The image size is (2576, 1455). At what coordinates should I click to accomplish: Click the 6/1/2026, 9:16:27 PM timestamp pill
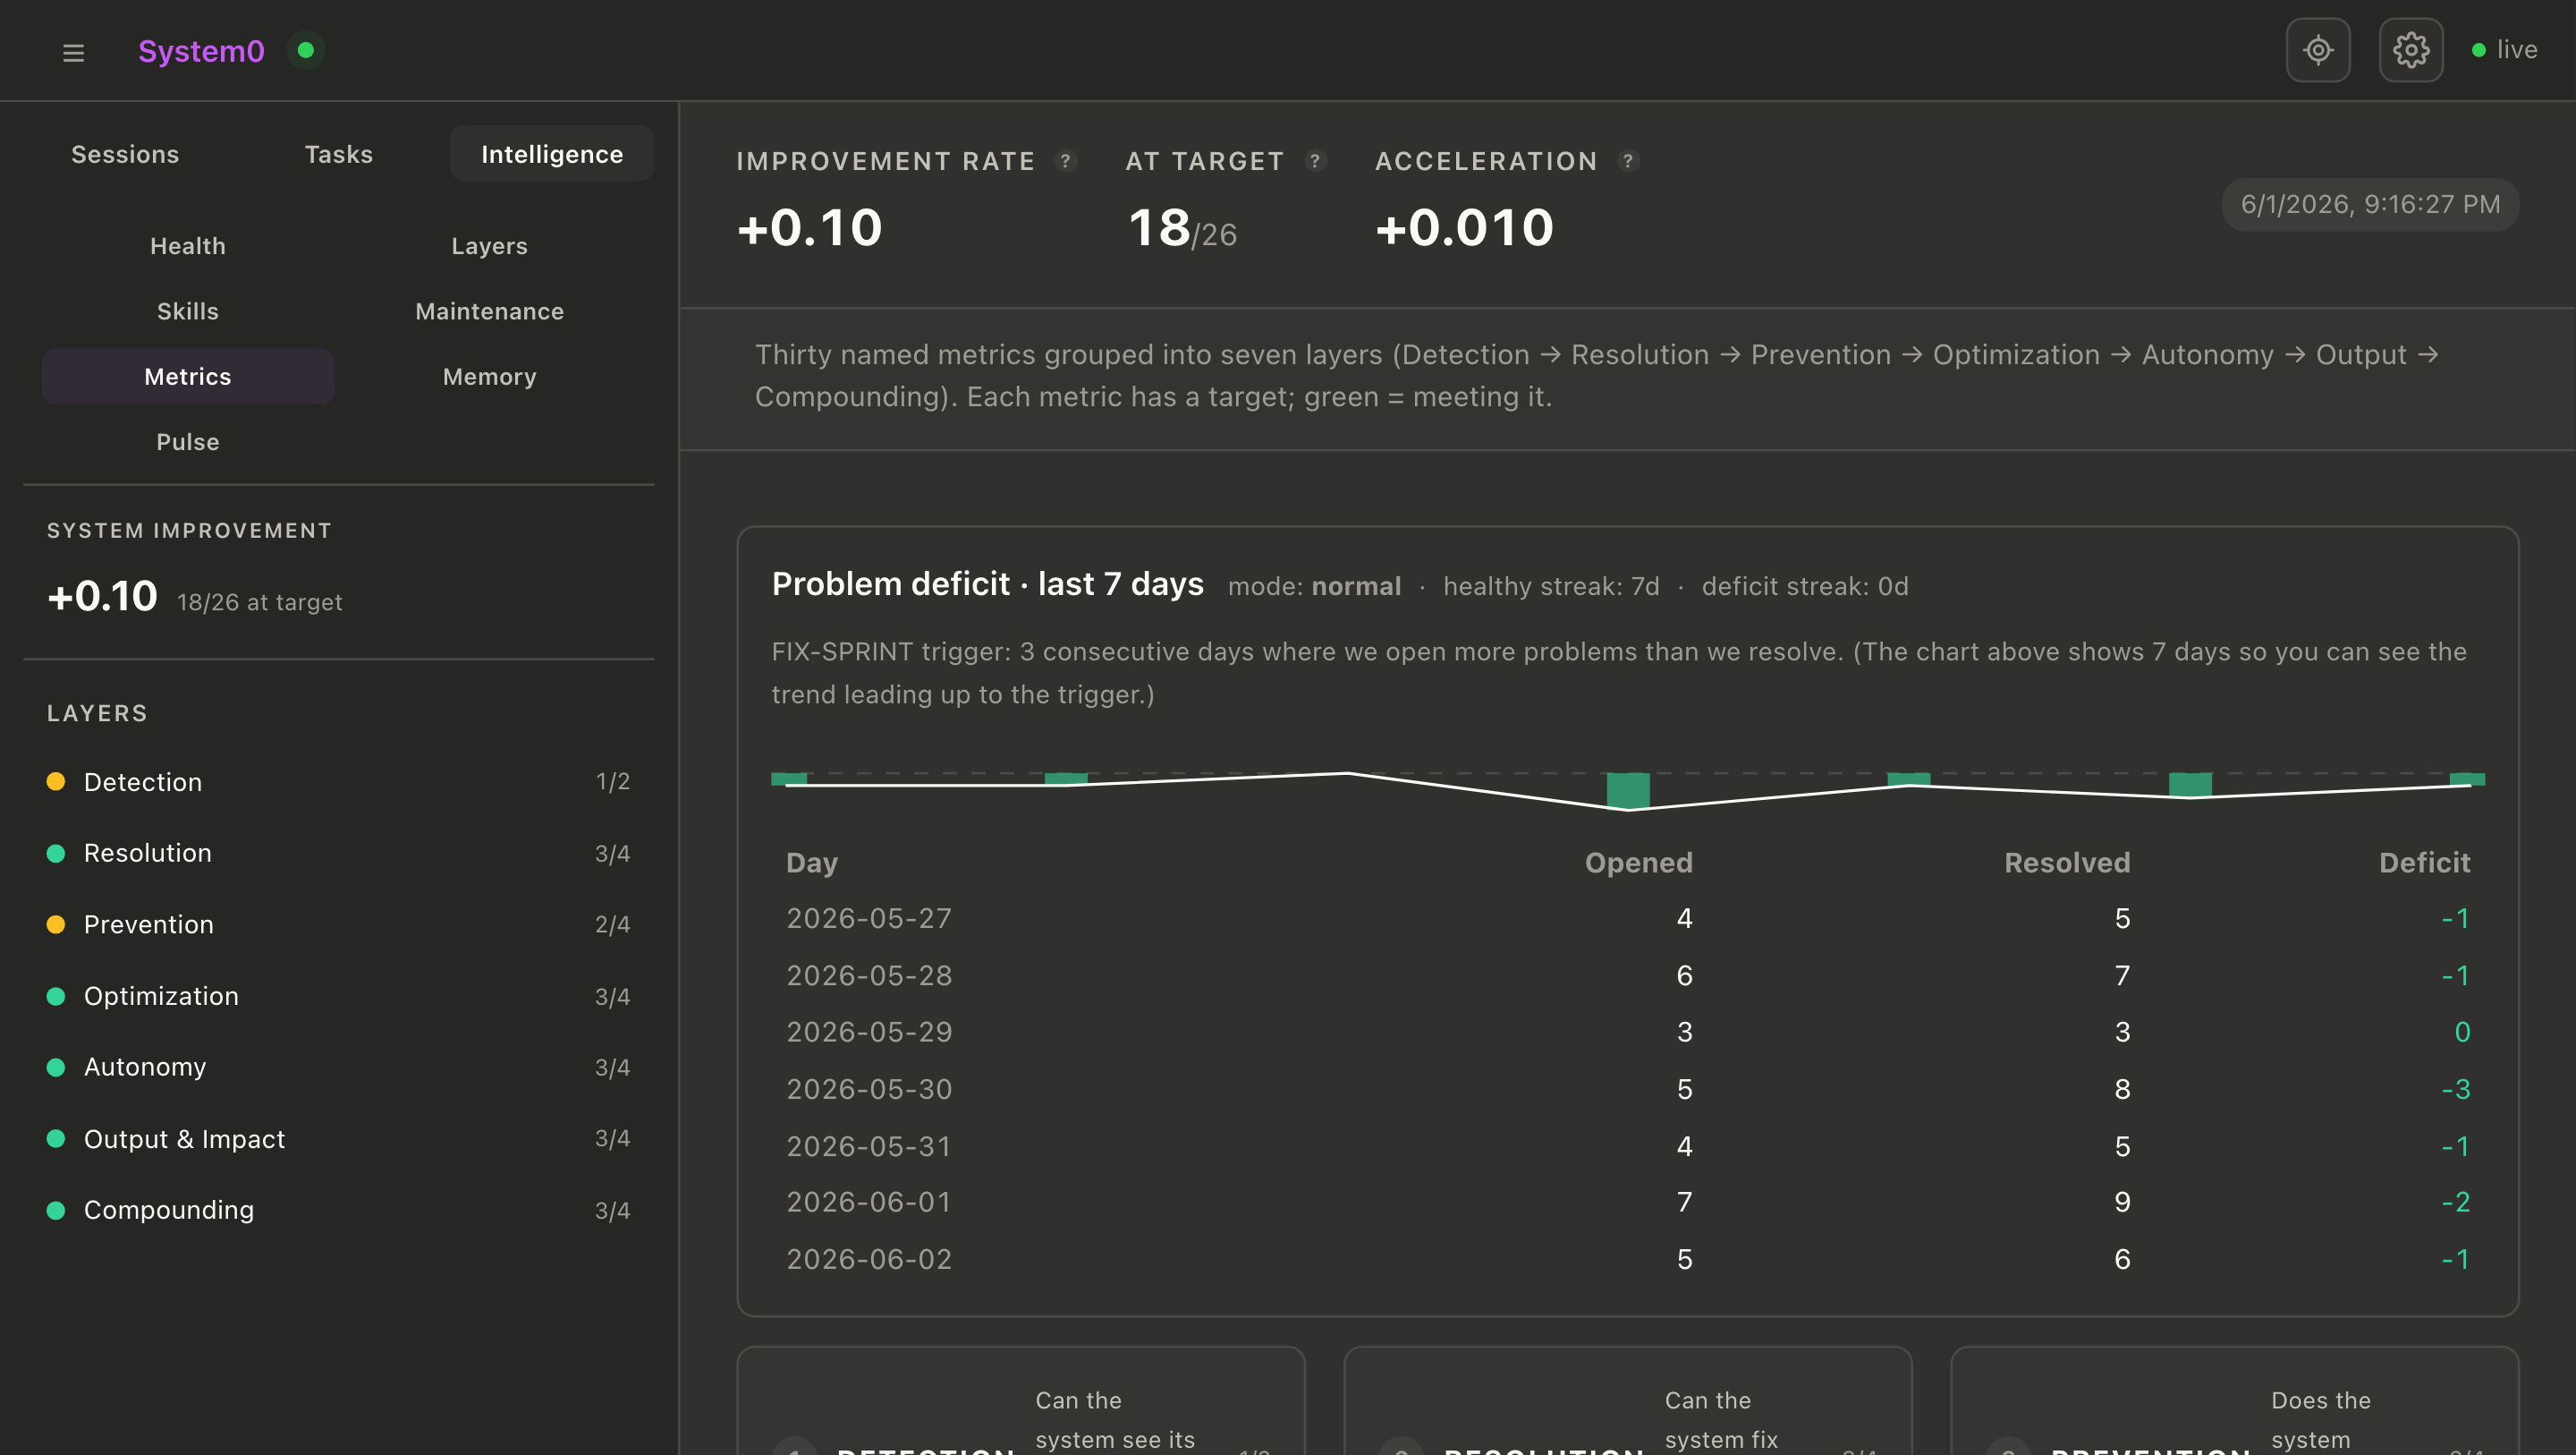click(2370, 204)
